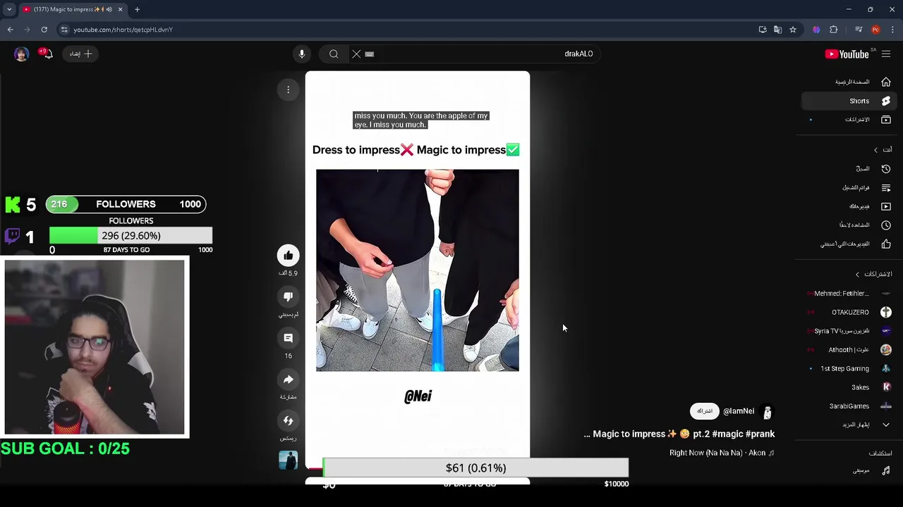903x507 pixels.
Task: Clear the search box with the X
Action: tap(356, 54)
